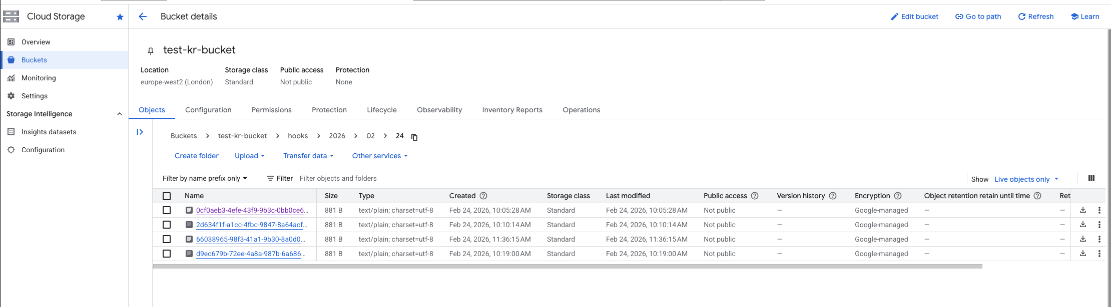Open the Transfer data dropdown
The image size is (1111, 307).
[308, 156]
